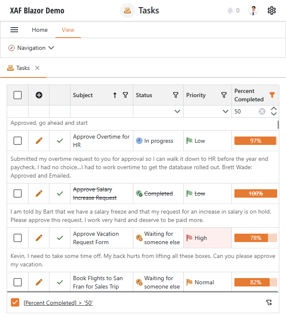Mark Approve Overtime for HR completed
The height and width of the screenshot is (317, 286).
click(60, 141)
